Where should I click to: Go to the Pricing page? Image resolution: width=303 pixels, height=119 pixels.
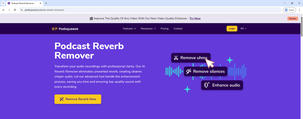click(x=165, y=29)
